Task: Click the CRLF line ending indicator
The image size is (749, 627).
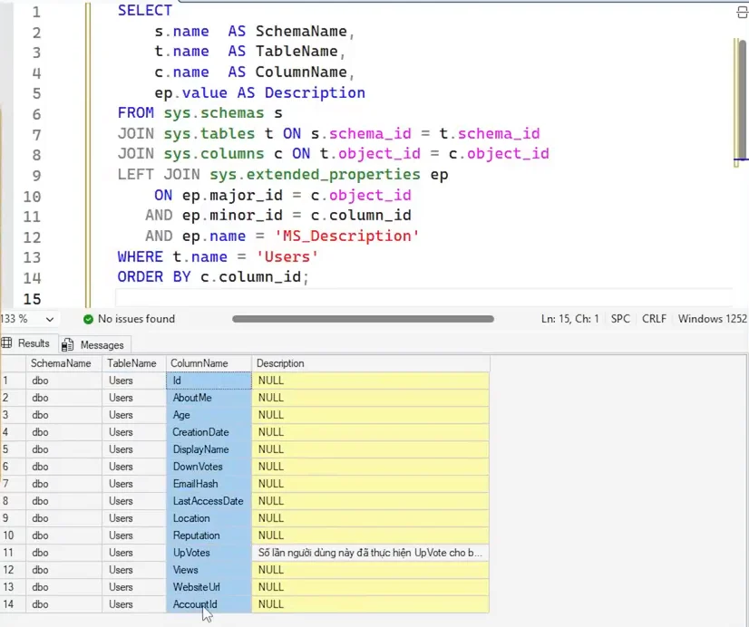Action: 654,319
